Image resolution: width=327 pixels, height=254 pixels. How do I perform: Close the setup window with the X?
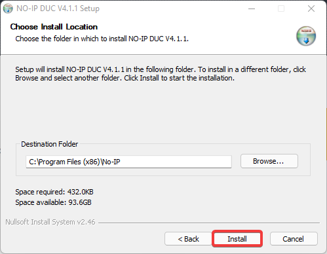[311, 9]
